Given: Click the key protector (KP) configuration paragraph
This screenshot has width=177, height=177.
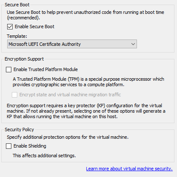Looking at the screenshot, I should 86,111.
